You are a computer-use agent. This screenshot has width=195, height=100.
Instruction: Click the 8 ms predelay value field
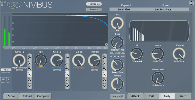pos(118,34)
